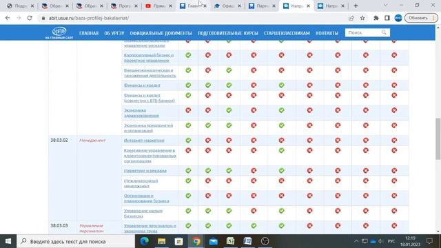
Task: Click the code 38.03.03 cell
Action: pos(59,225)
